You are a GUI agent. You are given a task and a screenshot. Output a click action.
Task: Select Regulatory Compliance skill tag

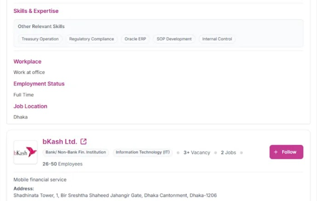click(92, 39)
